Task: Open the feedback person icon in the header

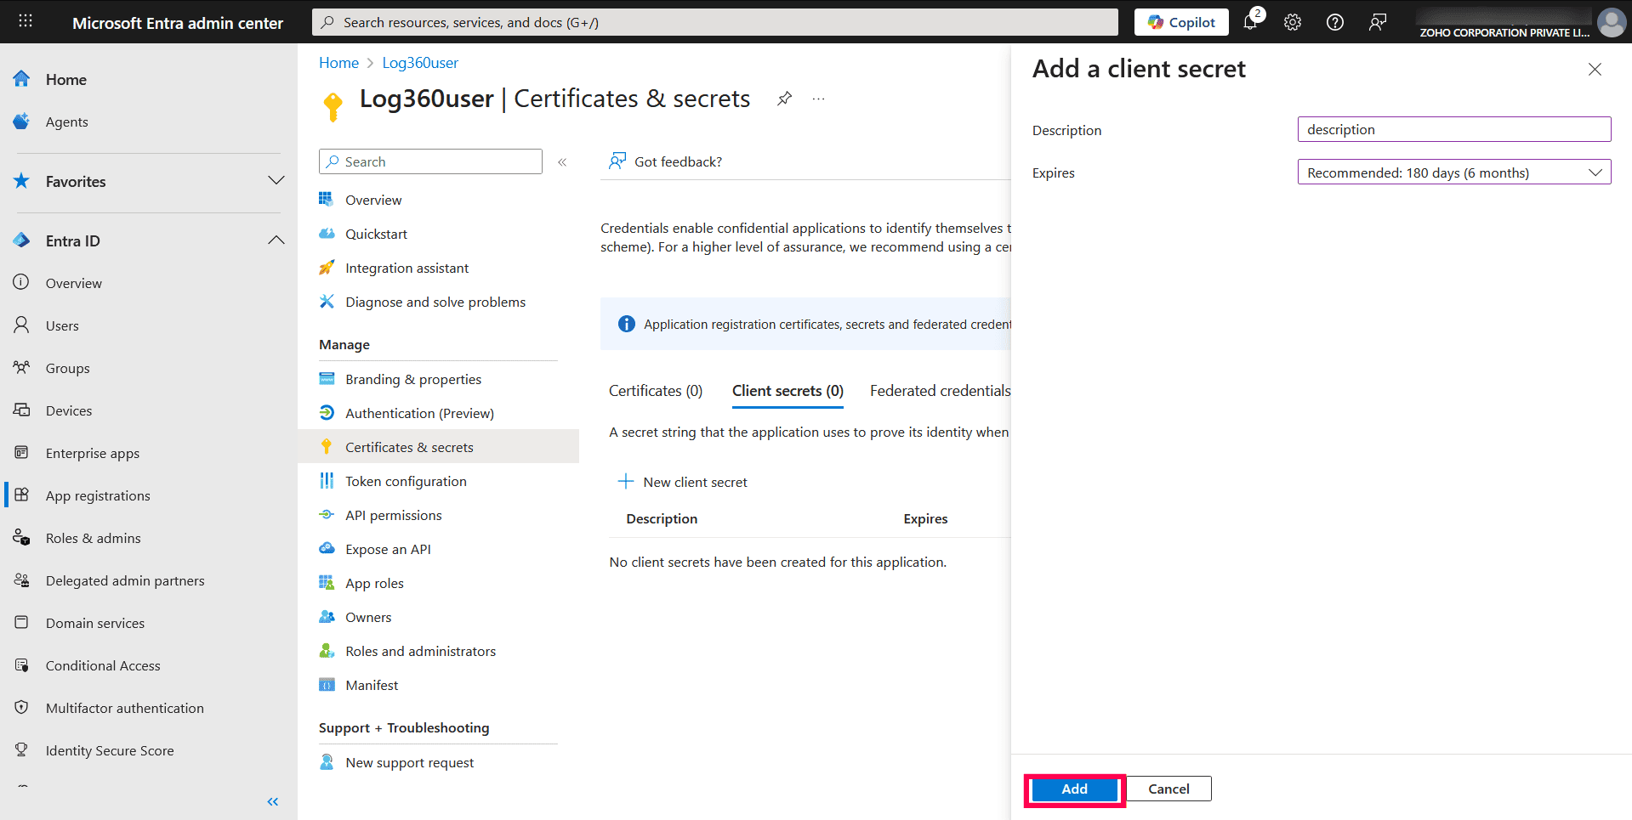Action: coord(1378,22)
